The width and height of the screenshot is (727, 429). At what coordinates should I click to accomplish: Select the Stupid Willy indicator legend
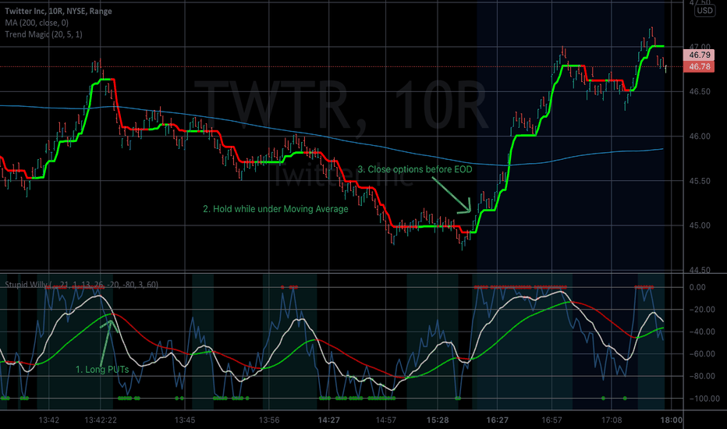[x=81, y=284]
